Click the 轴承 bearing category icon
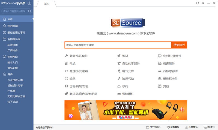The height and width of the screenshot is (130, 218). click(66, 78)
